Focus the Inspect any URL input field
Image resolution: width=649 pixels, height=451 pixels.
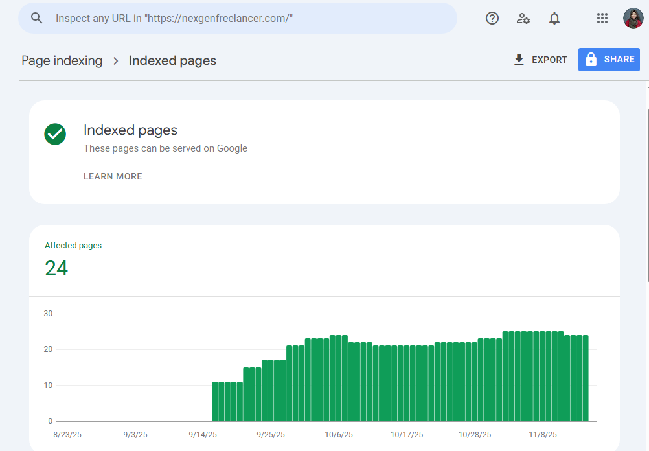246,18
